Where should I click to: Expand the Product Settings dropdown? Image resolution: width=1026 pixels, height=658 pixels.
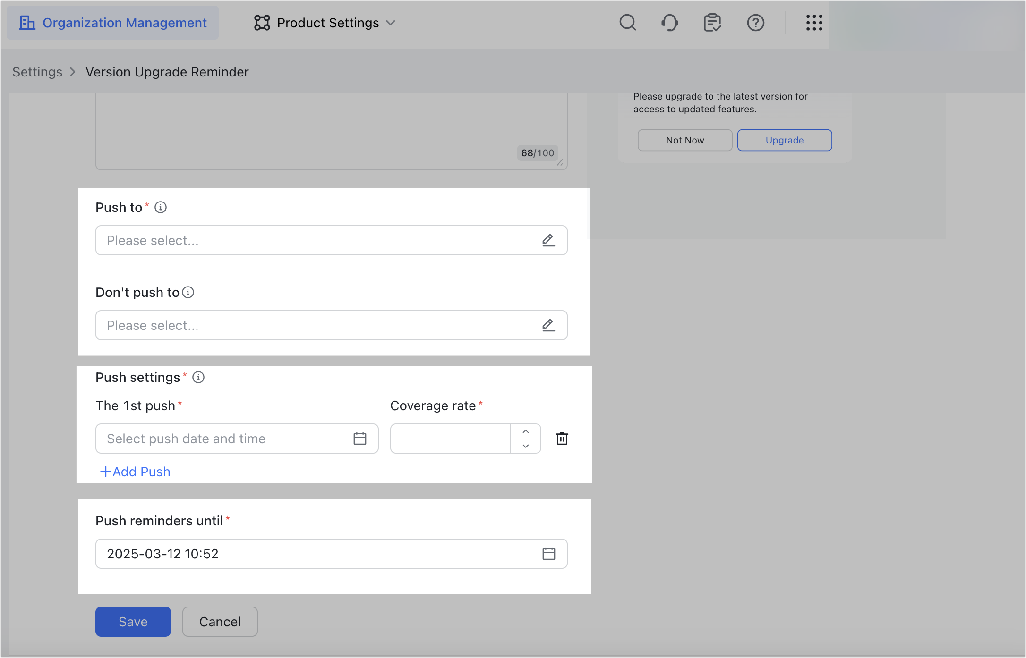pos(391,23)
